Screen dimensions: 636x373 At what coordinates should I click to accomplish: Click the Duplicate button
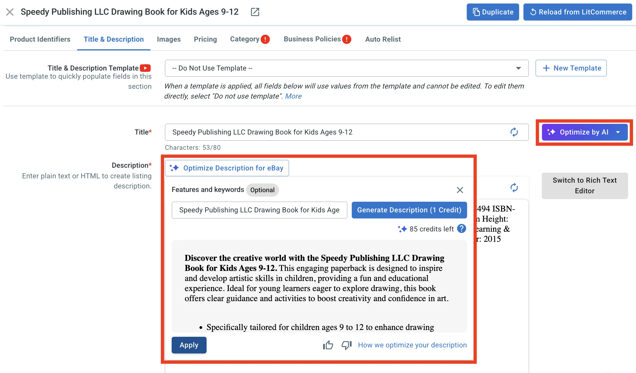point(493,12)
